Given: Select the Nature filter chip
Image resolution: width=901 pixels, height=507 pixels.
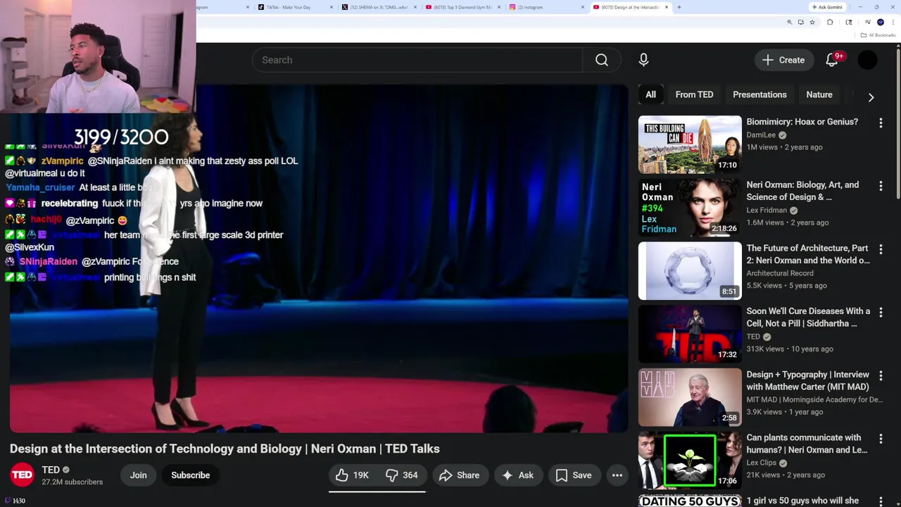Looking at the screenshot, I should click(x=819, y=94).
